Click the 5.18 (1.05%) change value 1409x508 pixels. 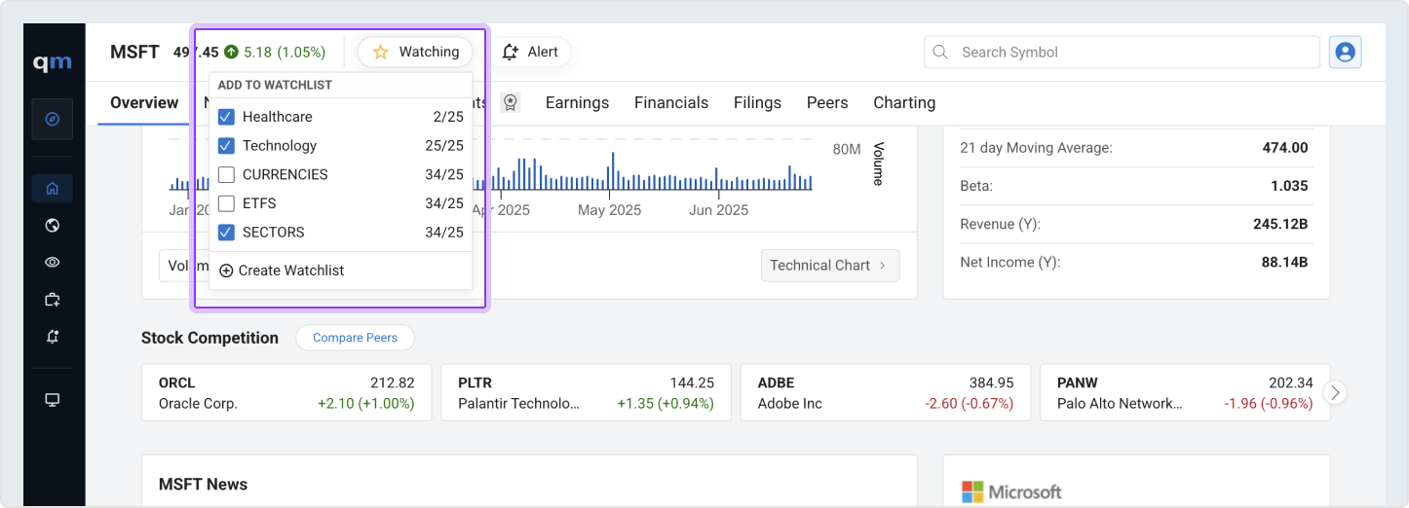tap(285, 52)
